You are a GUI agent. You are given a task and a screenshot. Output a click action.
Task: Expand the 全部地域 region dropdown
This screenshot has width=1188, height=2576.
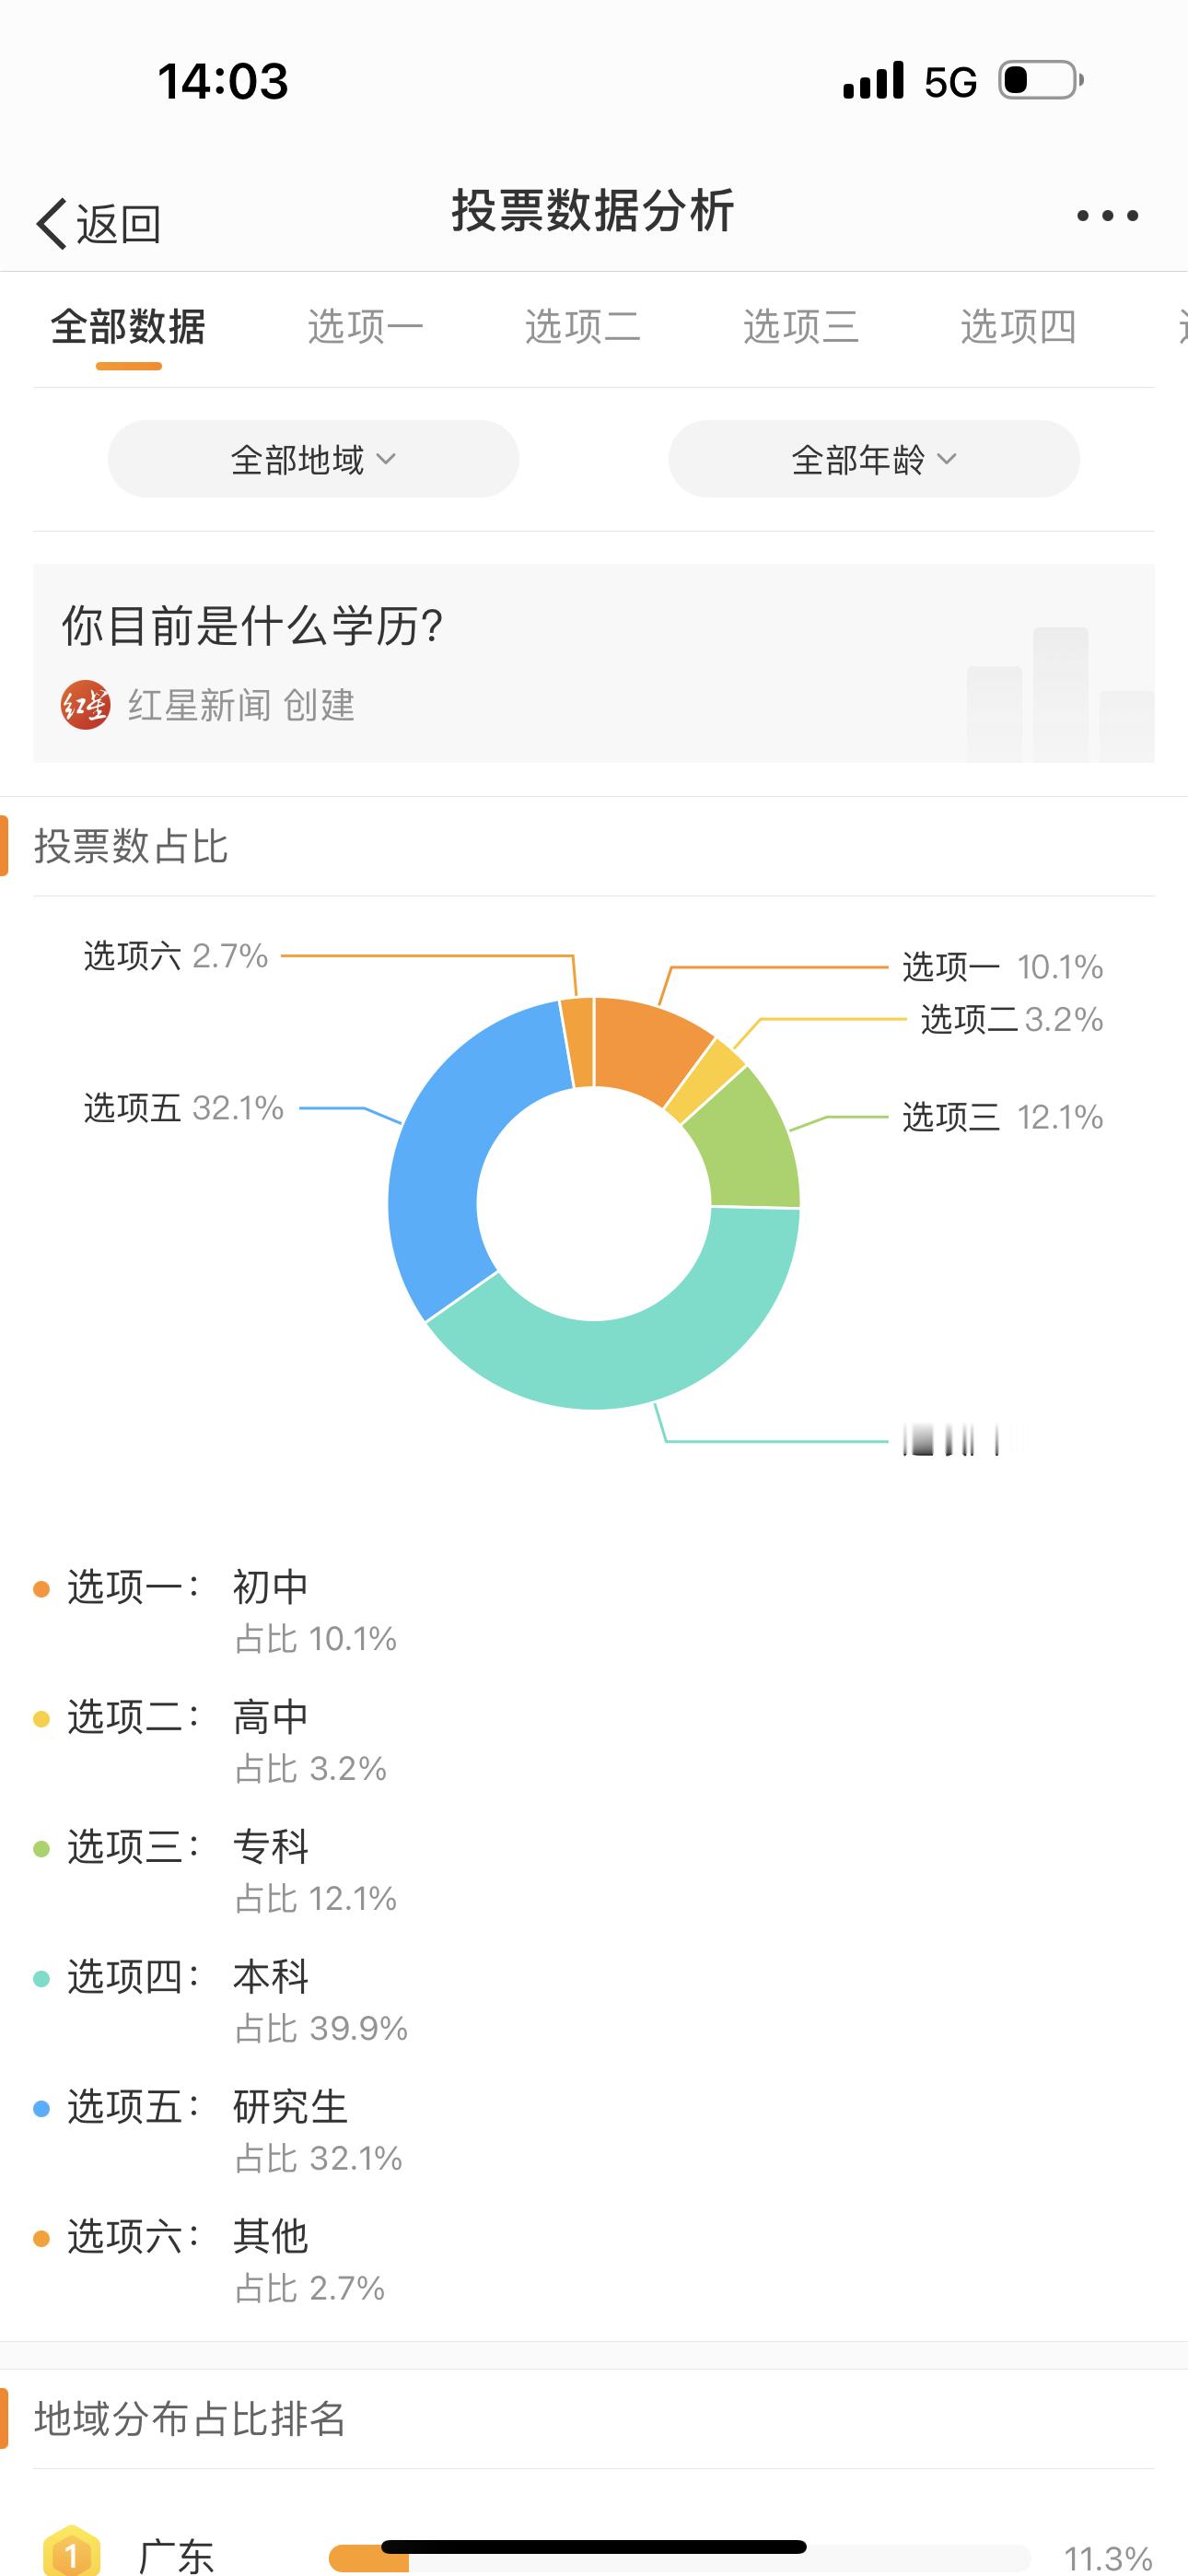[313, 459]
